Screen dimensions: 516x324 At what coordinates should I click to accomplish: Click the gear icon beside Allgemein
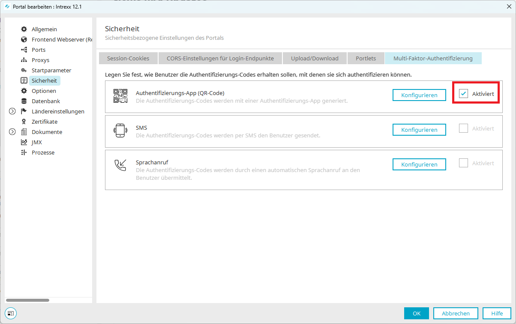(x=24, y=29)
